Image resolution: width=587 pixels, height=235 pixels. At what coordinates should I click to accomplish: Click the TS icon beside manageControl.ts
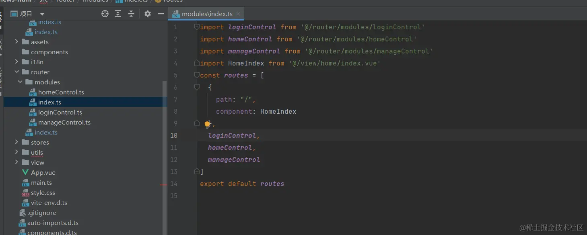point(33,123)
